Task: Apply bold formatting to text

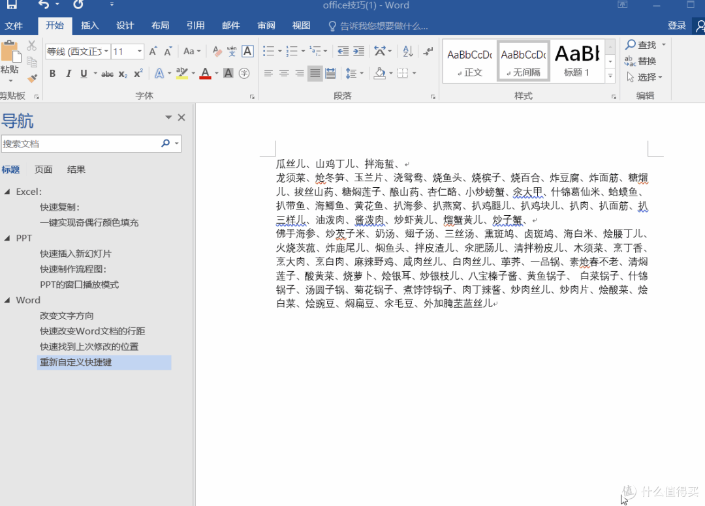Action: click(x=52, y=74)
